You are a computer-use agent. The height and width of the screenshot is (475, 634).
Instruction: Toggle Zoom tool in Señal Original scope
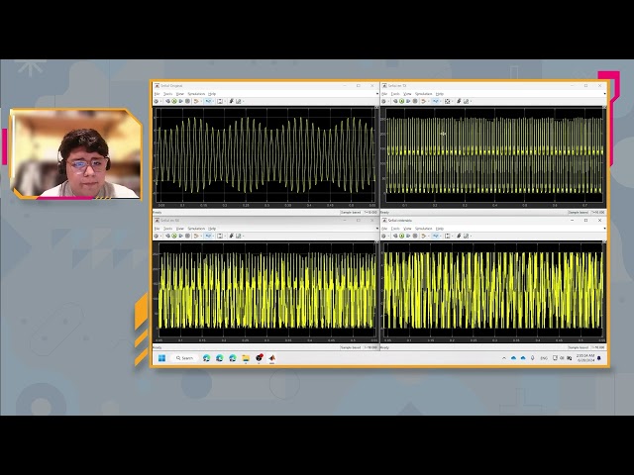pyautogui.click(x=208, y=101)
